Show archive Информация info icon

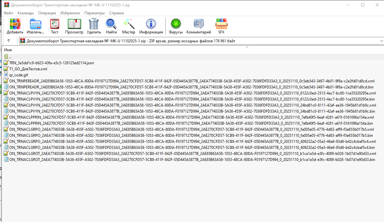point(151,24)
